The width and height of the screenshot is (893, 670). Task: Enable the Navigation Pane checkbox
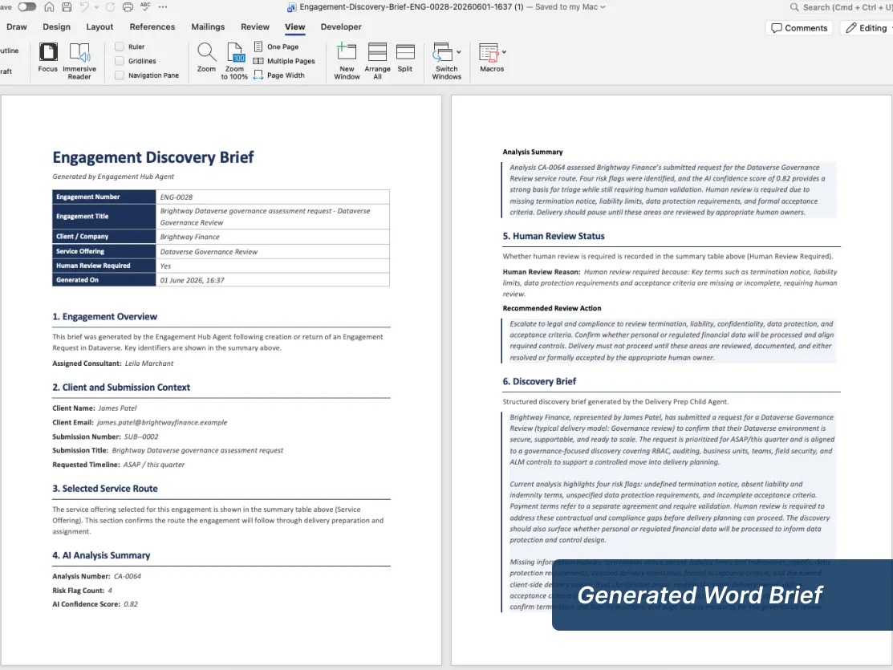pyautogui.click(x=119, y=75)
